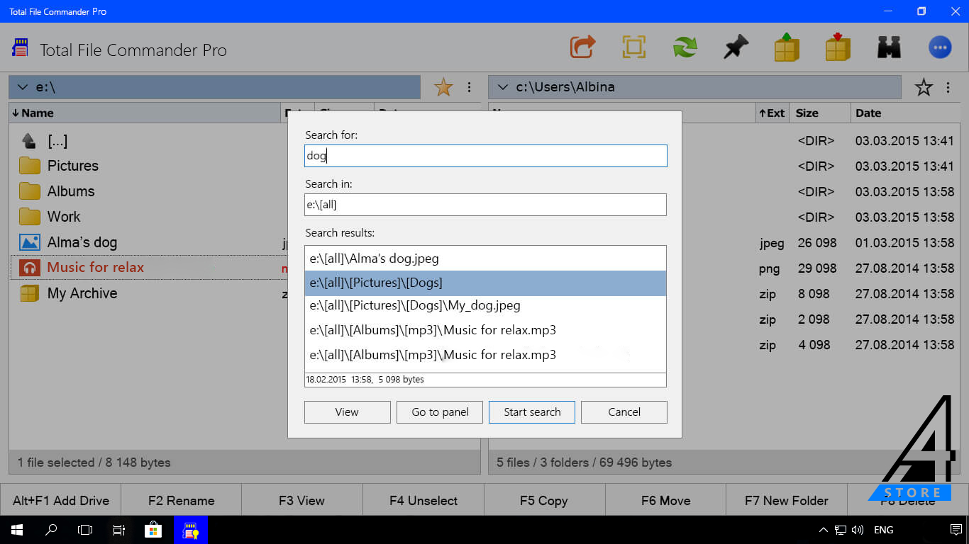
Task: Click the Total File Commander taskbar icon
Action: coord(190,530)
